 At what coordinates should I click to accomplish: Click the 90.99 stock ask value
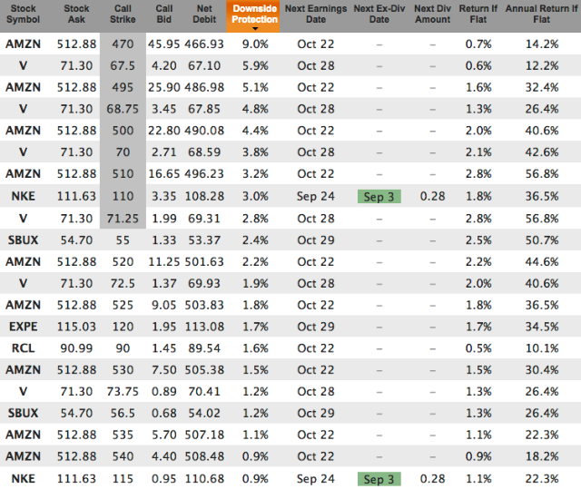76,348
